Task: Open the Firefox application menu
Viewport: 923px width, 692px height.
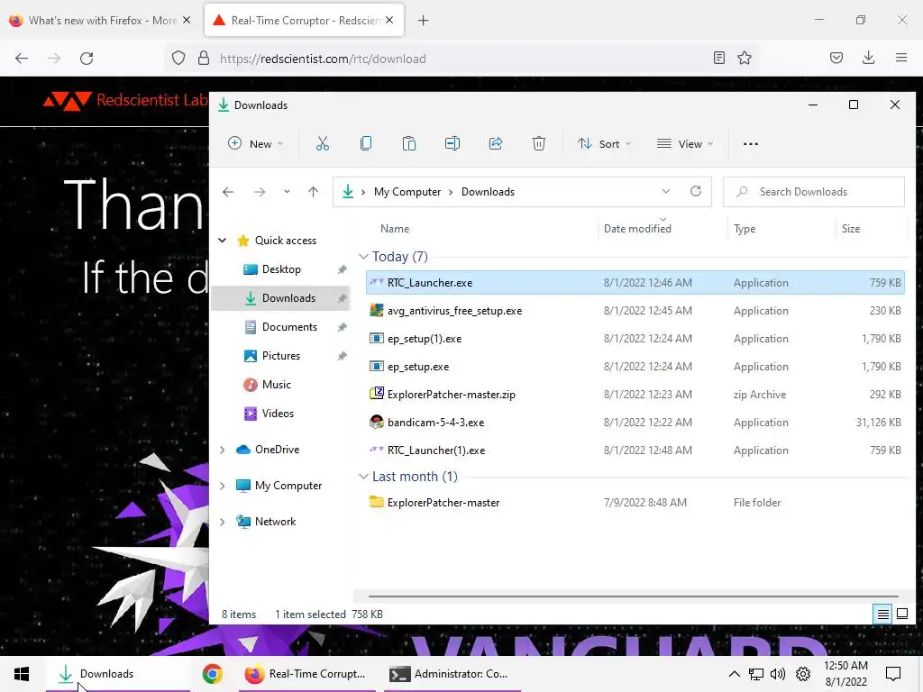Action: [900, 58]
